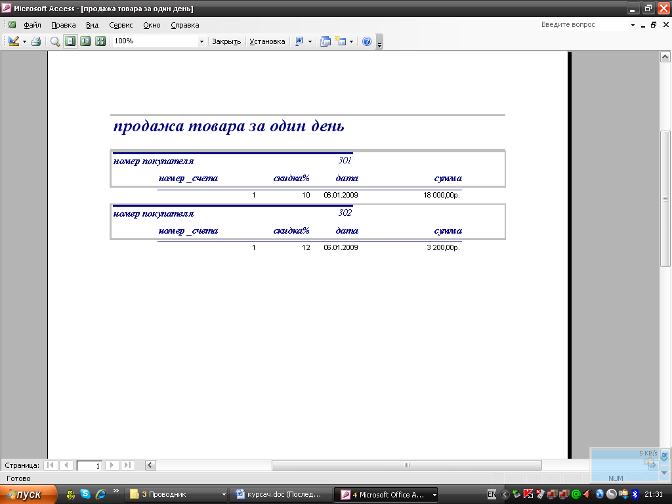The width and height of the screenshot is (672, 504).
Task: Click the sum value 3 200,00р.
Action: point(443,247)
